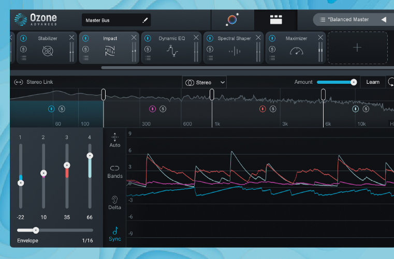The height and width of the screenshot is (259, 394).
Task: Click the Learn button
Action: pos(373,82)
